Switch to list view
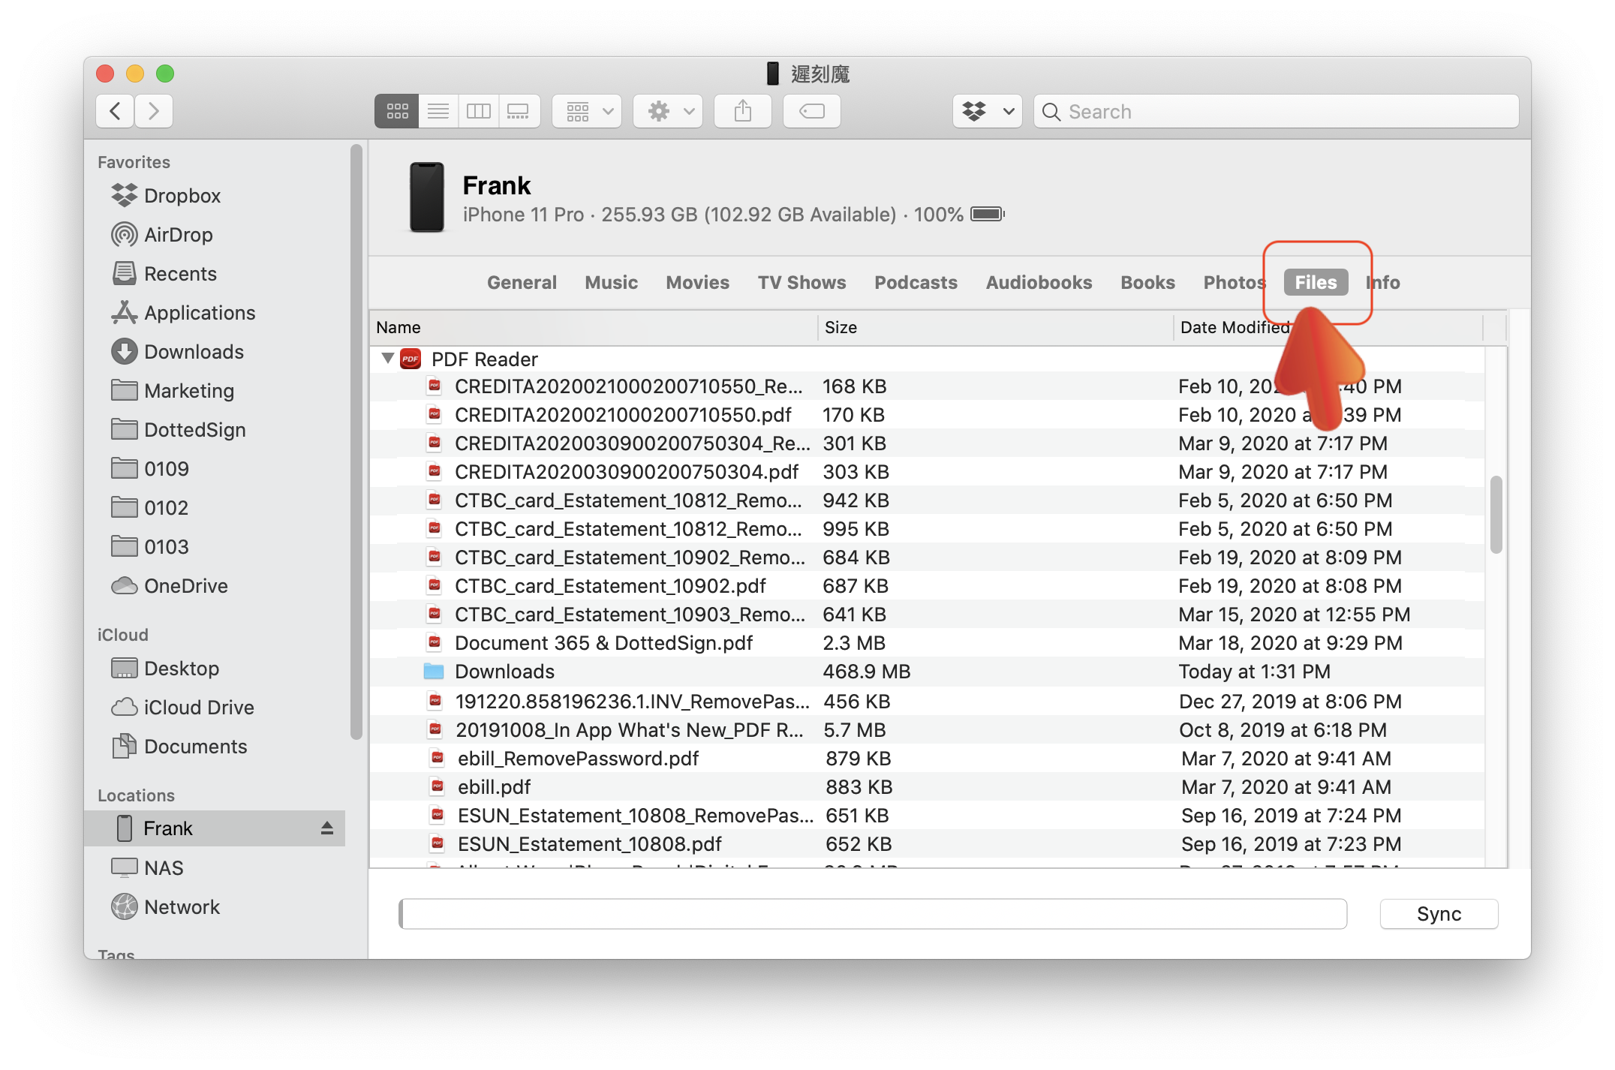The height and width of the screenshot is (1070, 1615). (x=438, y=112)
